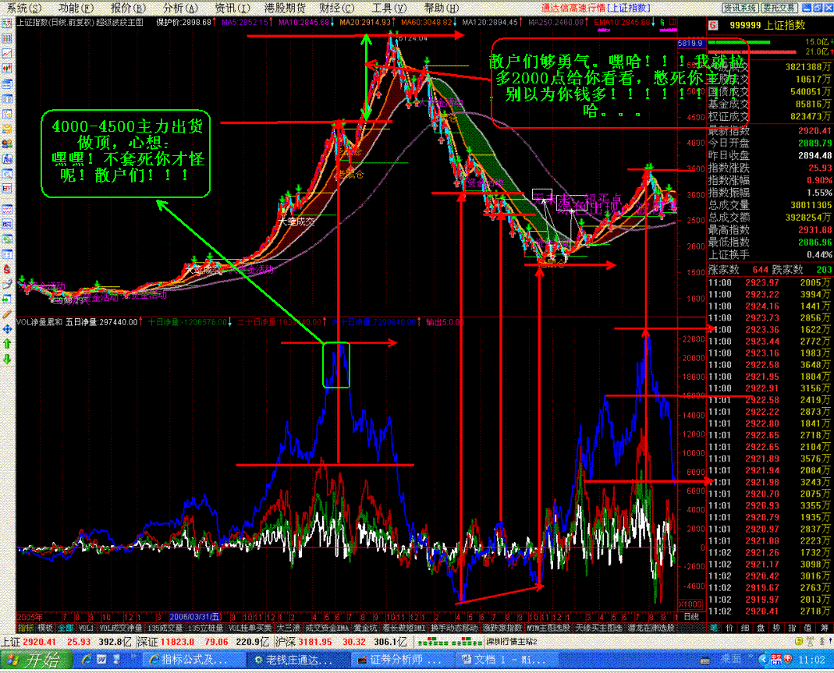Select the 看长做短DMI indicator tab

pyautogui.click(x=403, y=628)
